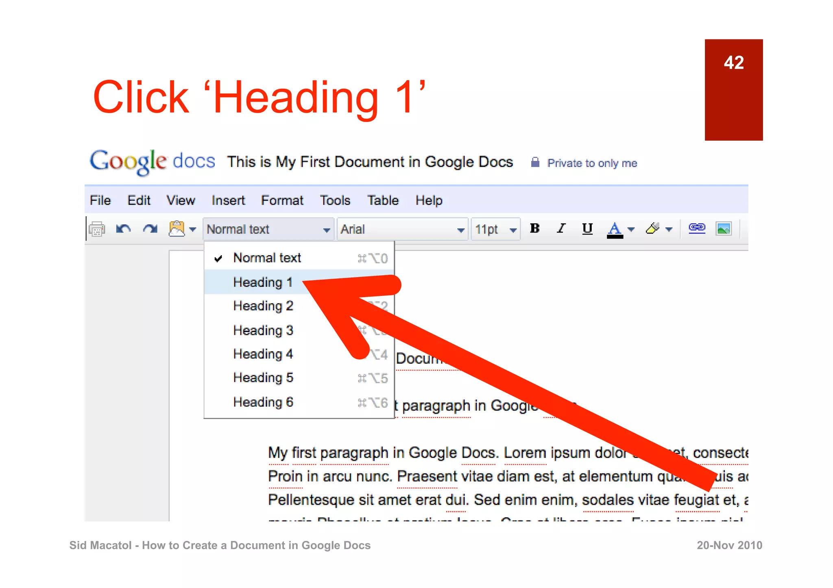833x588 pixels.
Task: Open the Normal text style dropdown
Action: pos(268,229)
